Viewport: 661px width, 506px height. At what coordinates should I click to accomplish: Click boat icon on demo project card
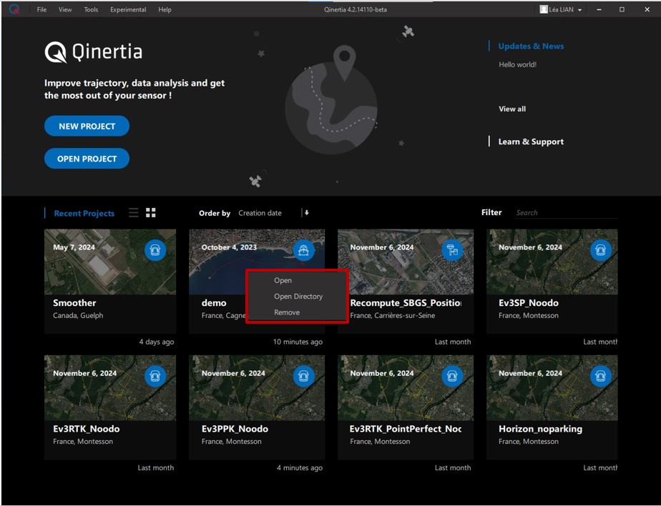click(x=303, y=250)
